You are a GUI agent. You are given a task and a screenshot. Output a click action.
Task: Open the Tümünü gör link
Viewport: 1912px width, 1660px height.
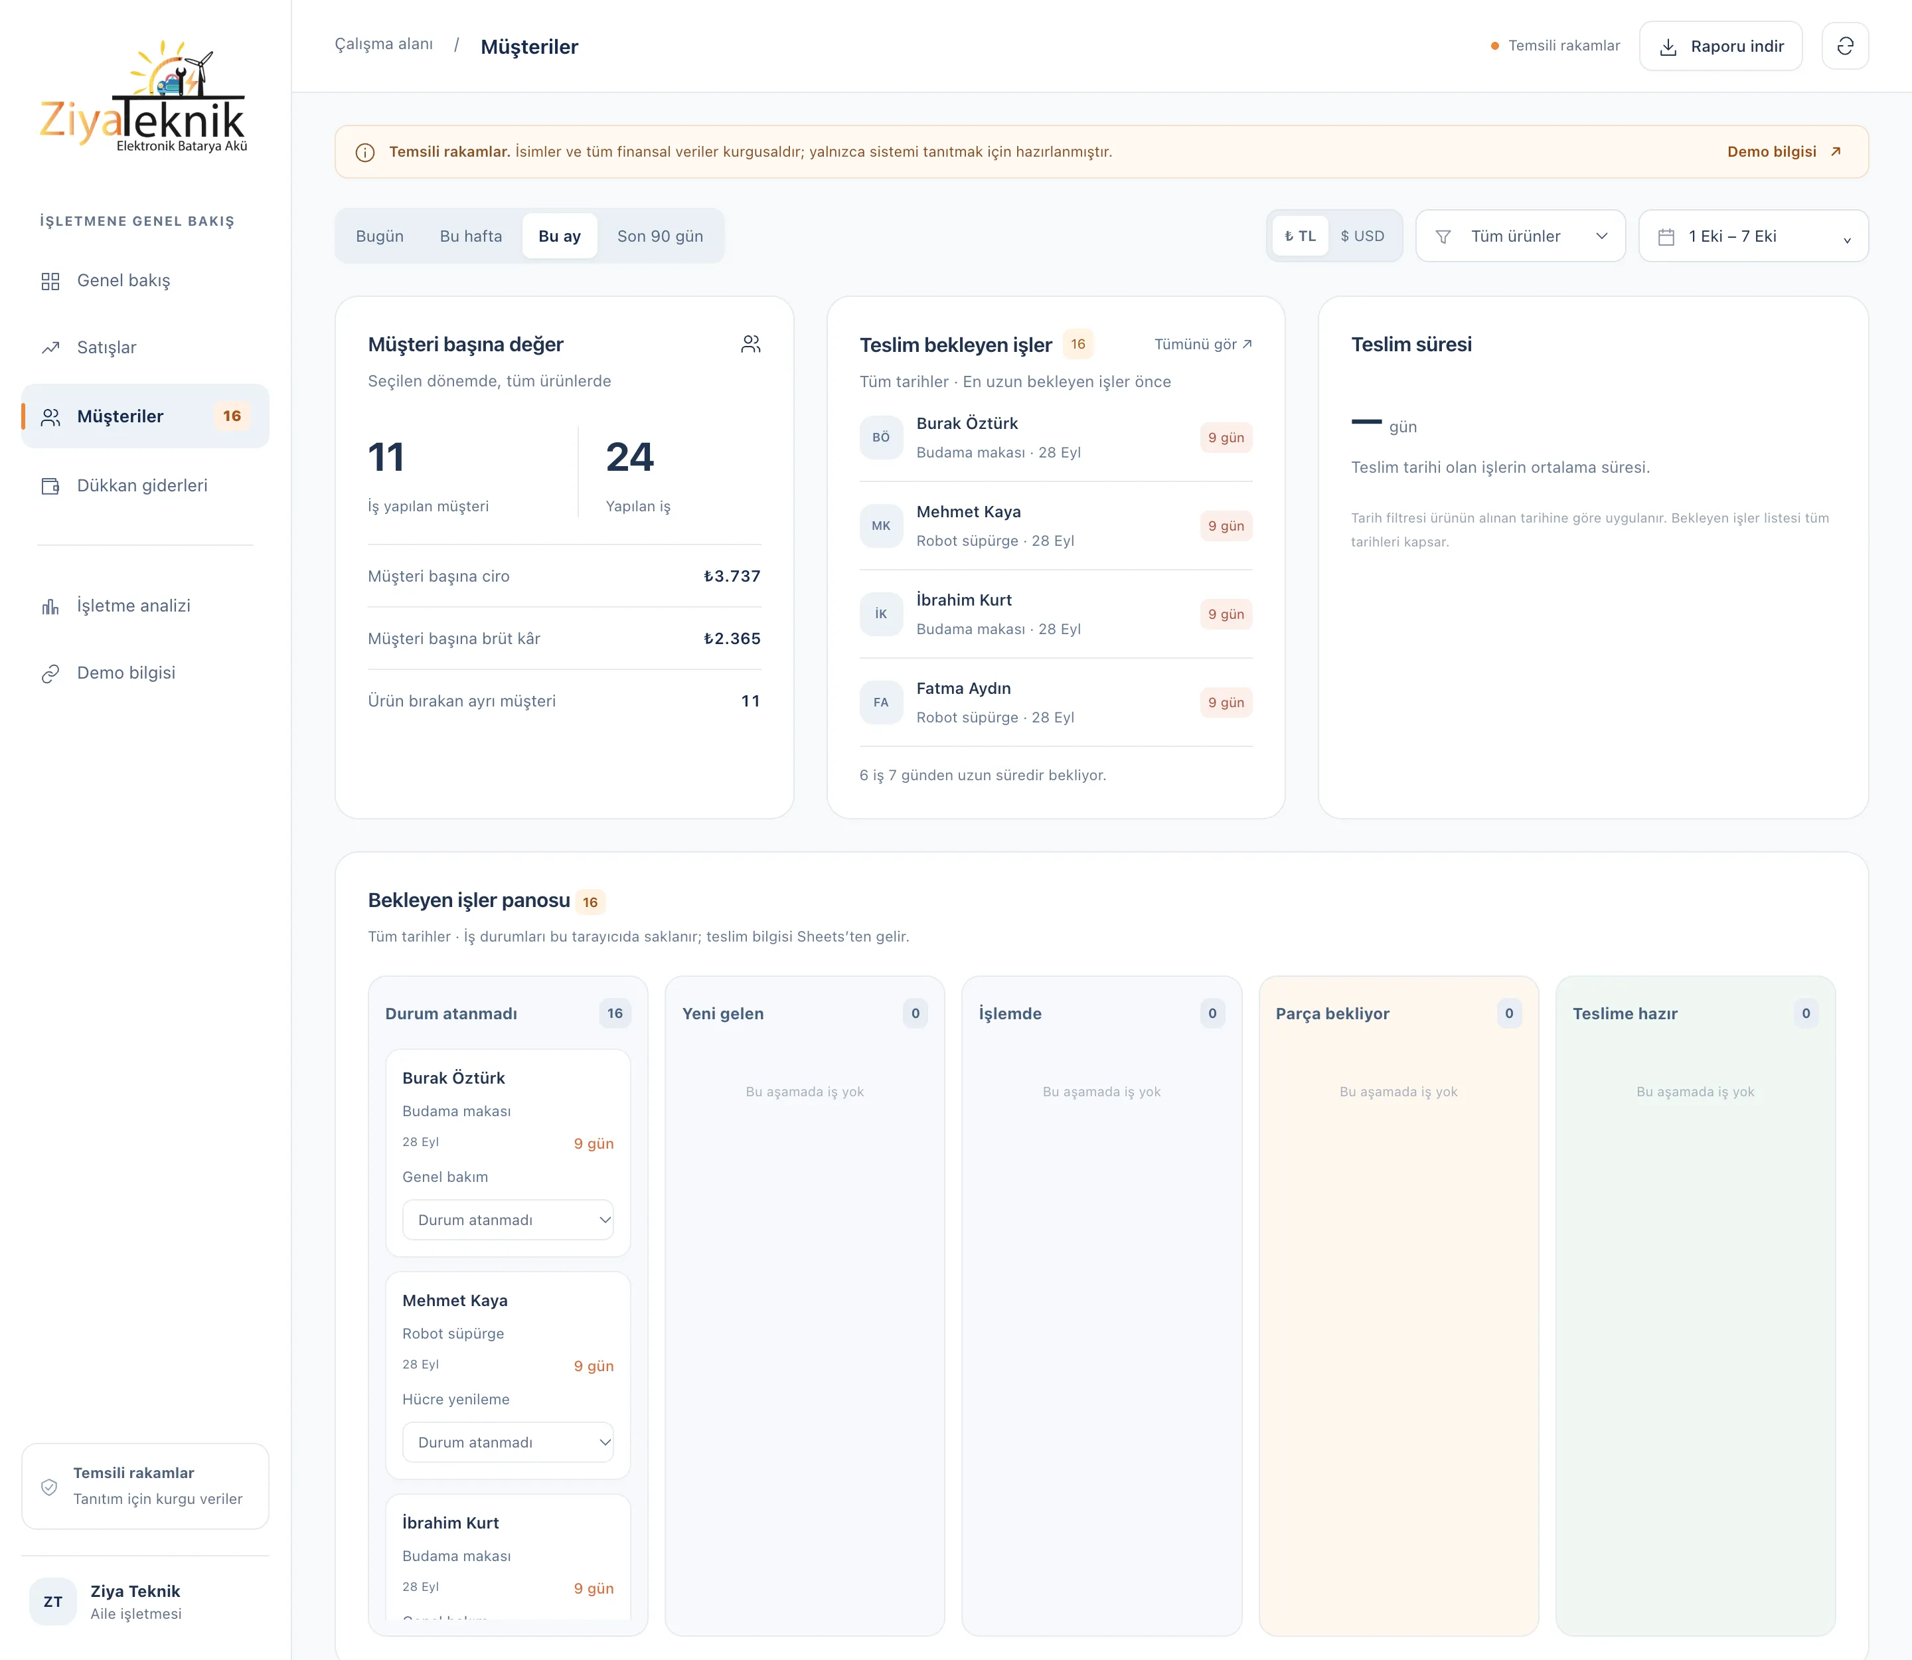1202,345
